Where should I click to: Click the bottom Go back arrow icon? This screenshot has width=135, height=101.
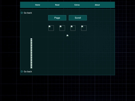pos(22,72)
